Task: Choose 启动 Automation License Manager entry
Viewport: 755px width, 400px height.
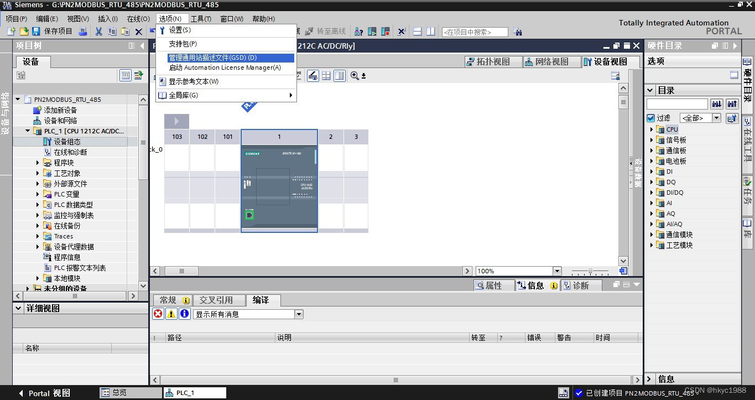Action: point(227,67)
